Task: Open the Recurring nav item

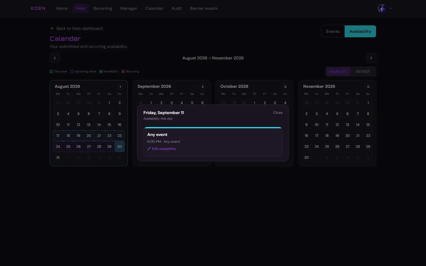Action: tap(103, 8)
